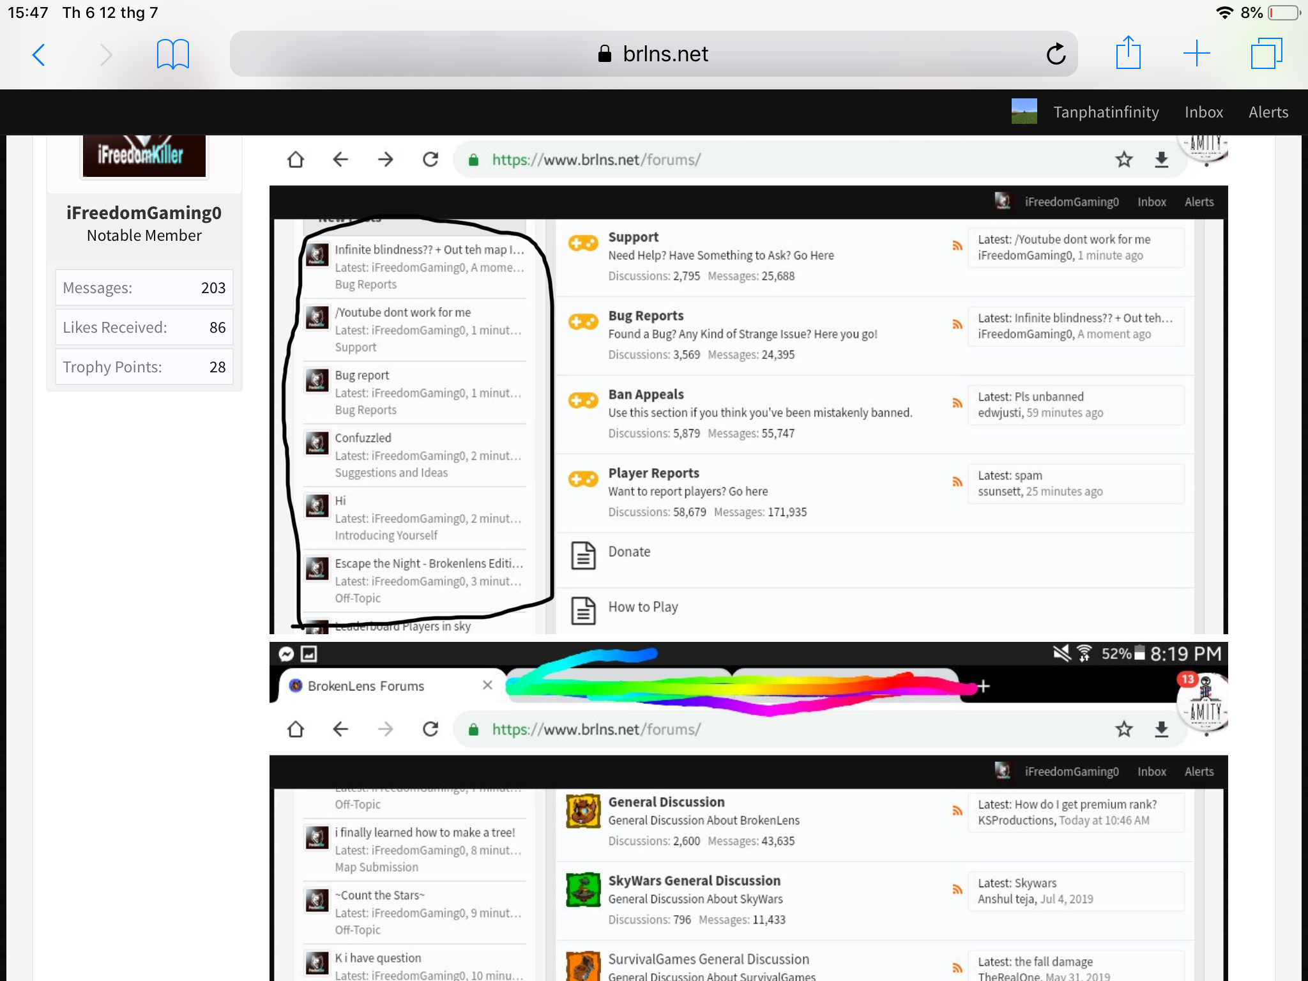Viewport: 1308px width, 981px height.
Task: Show all open tabs overview icon
Action: (1266, 54)
